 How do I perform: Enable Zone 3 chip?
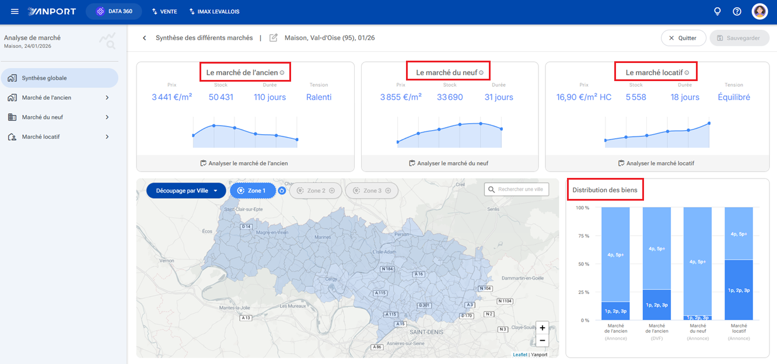click(x=372, y=191)
